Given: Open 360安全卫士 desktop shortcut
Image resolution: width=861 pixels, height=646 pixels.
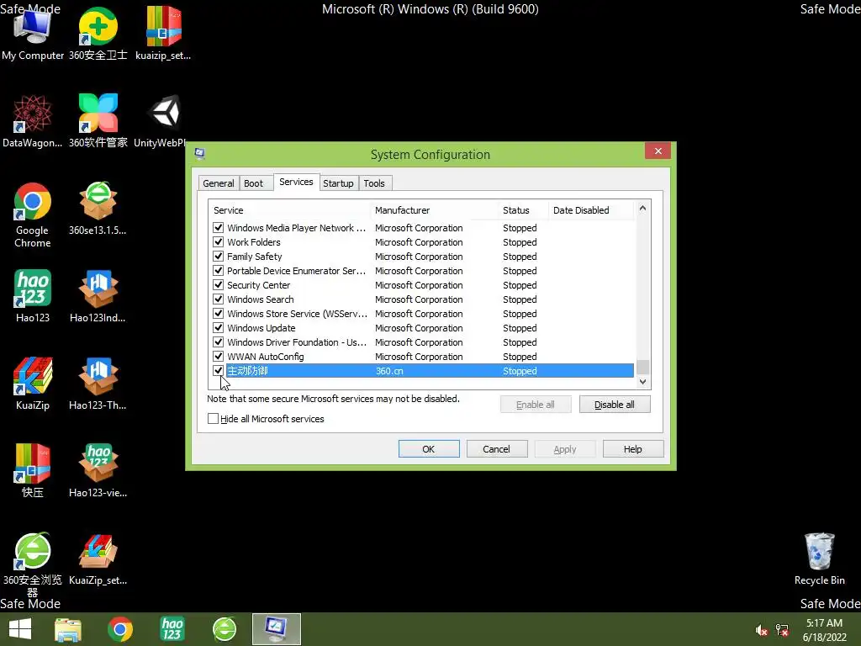Looking at the screenshot, I should click(x=98, y=34).
